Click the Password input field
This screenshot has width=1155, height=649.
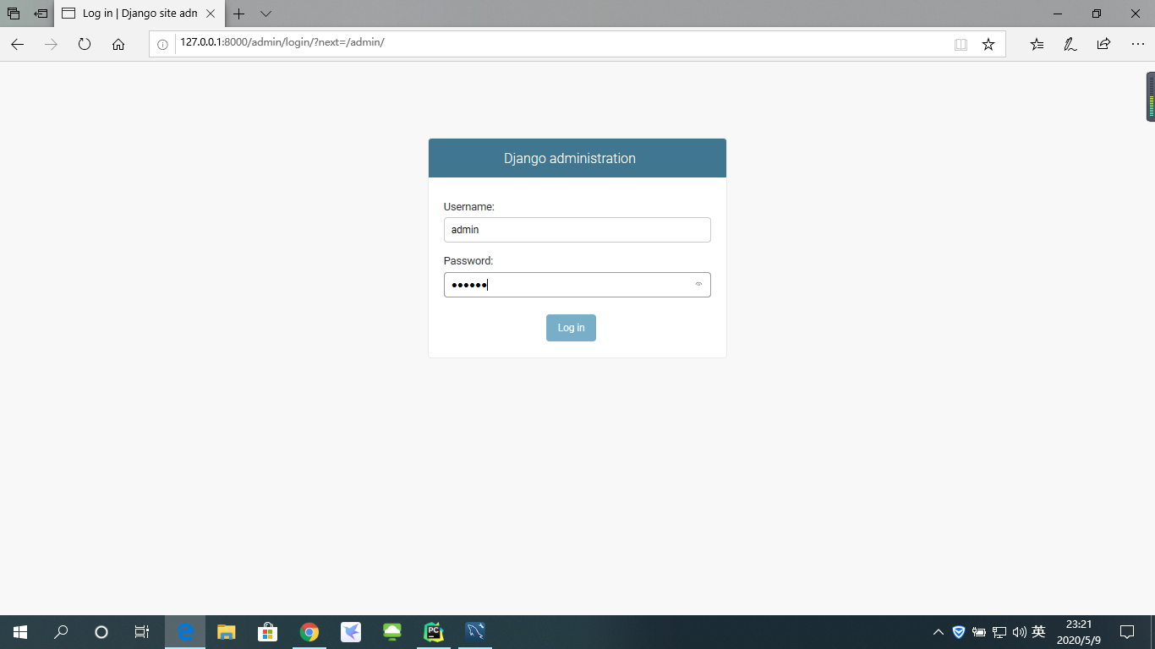pos(577,285)
